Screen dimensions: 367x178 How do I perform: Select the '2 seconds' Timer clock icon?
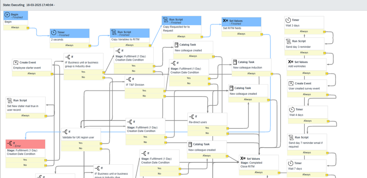pyautogui.click(x=54, y=33)
